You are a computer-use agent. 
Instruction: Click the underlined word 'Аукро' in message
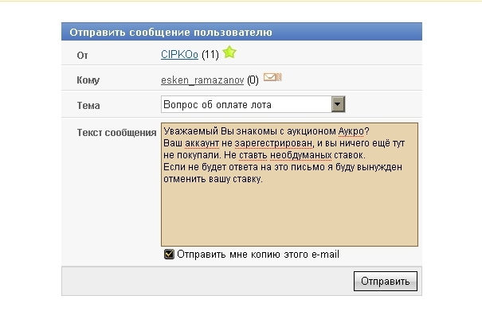point(351,131)
